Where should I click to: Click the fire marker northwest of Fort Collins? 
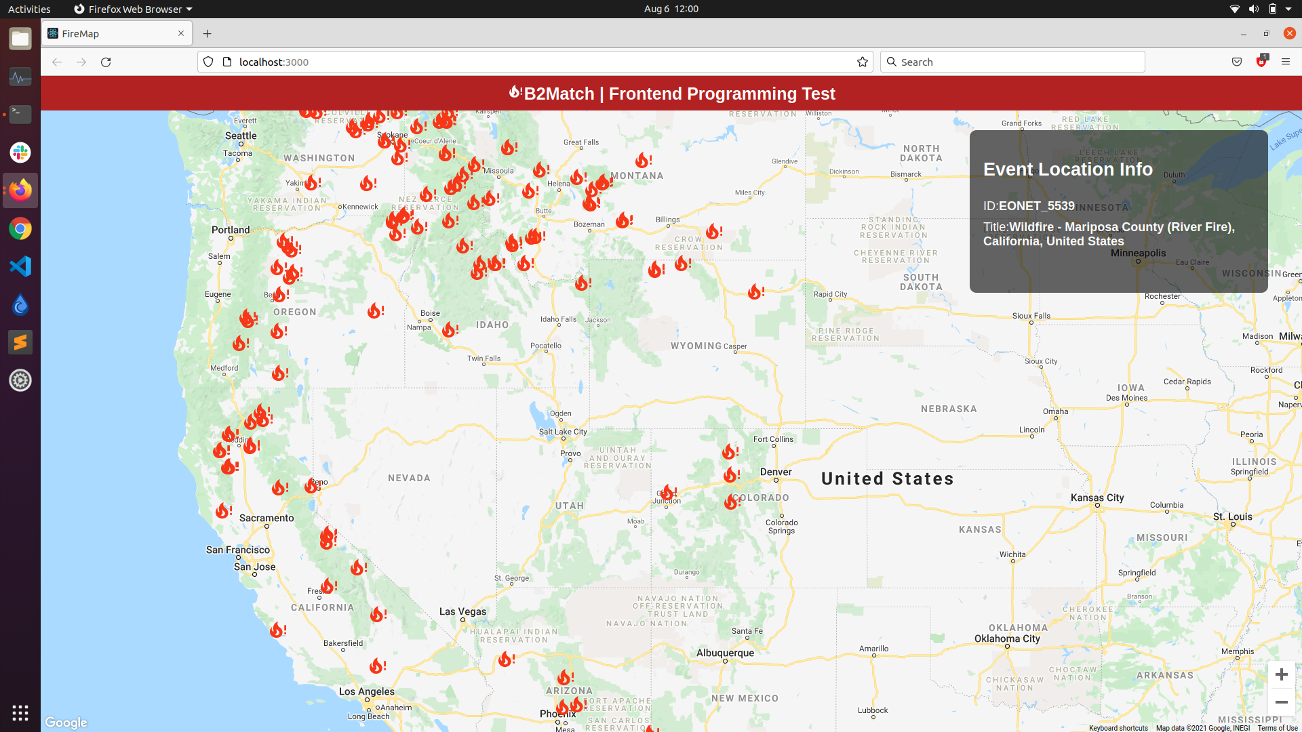[x=730, y=451]
